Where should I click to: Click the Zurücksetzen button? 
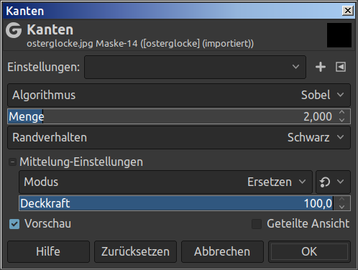coord(135,251)
